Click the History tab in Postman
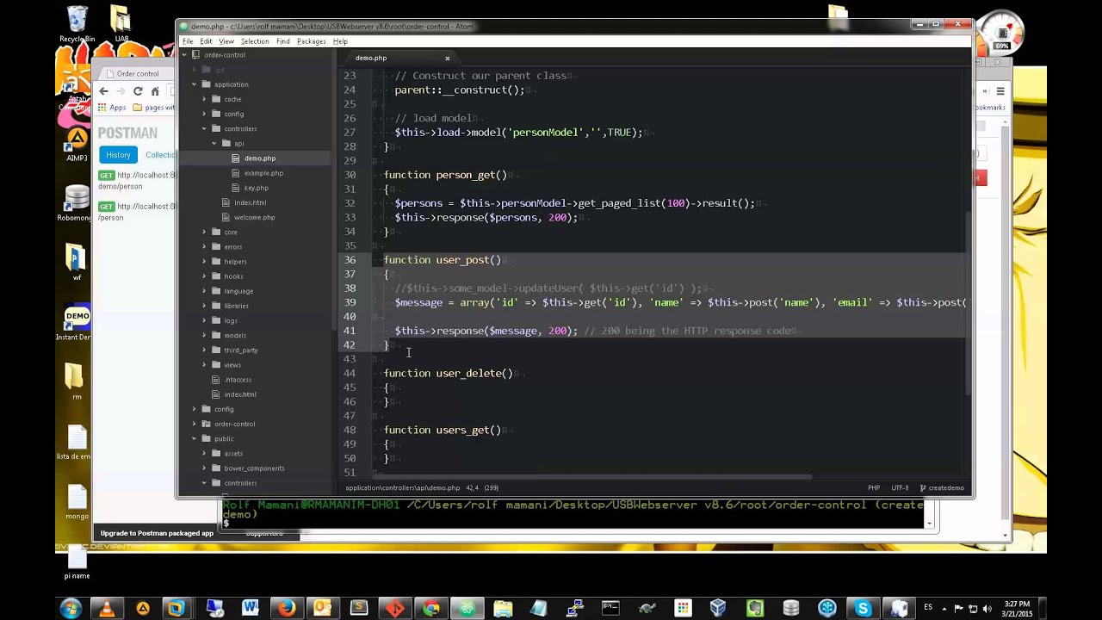Image resolution: width=1102 pixels, height=620 pixels. click(118, 155)
